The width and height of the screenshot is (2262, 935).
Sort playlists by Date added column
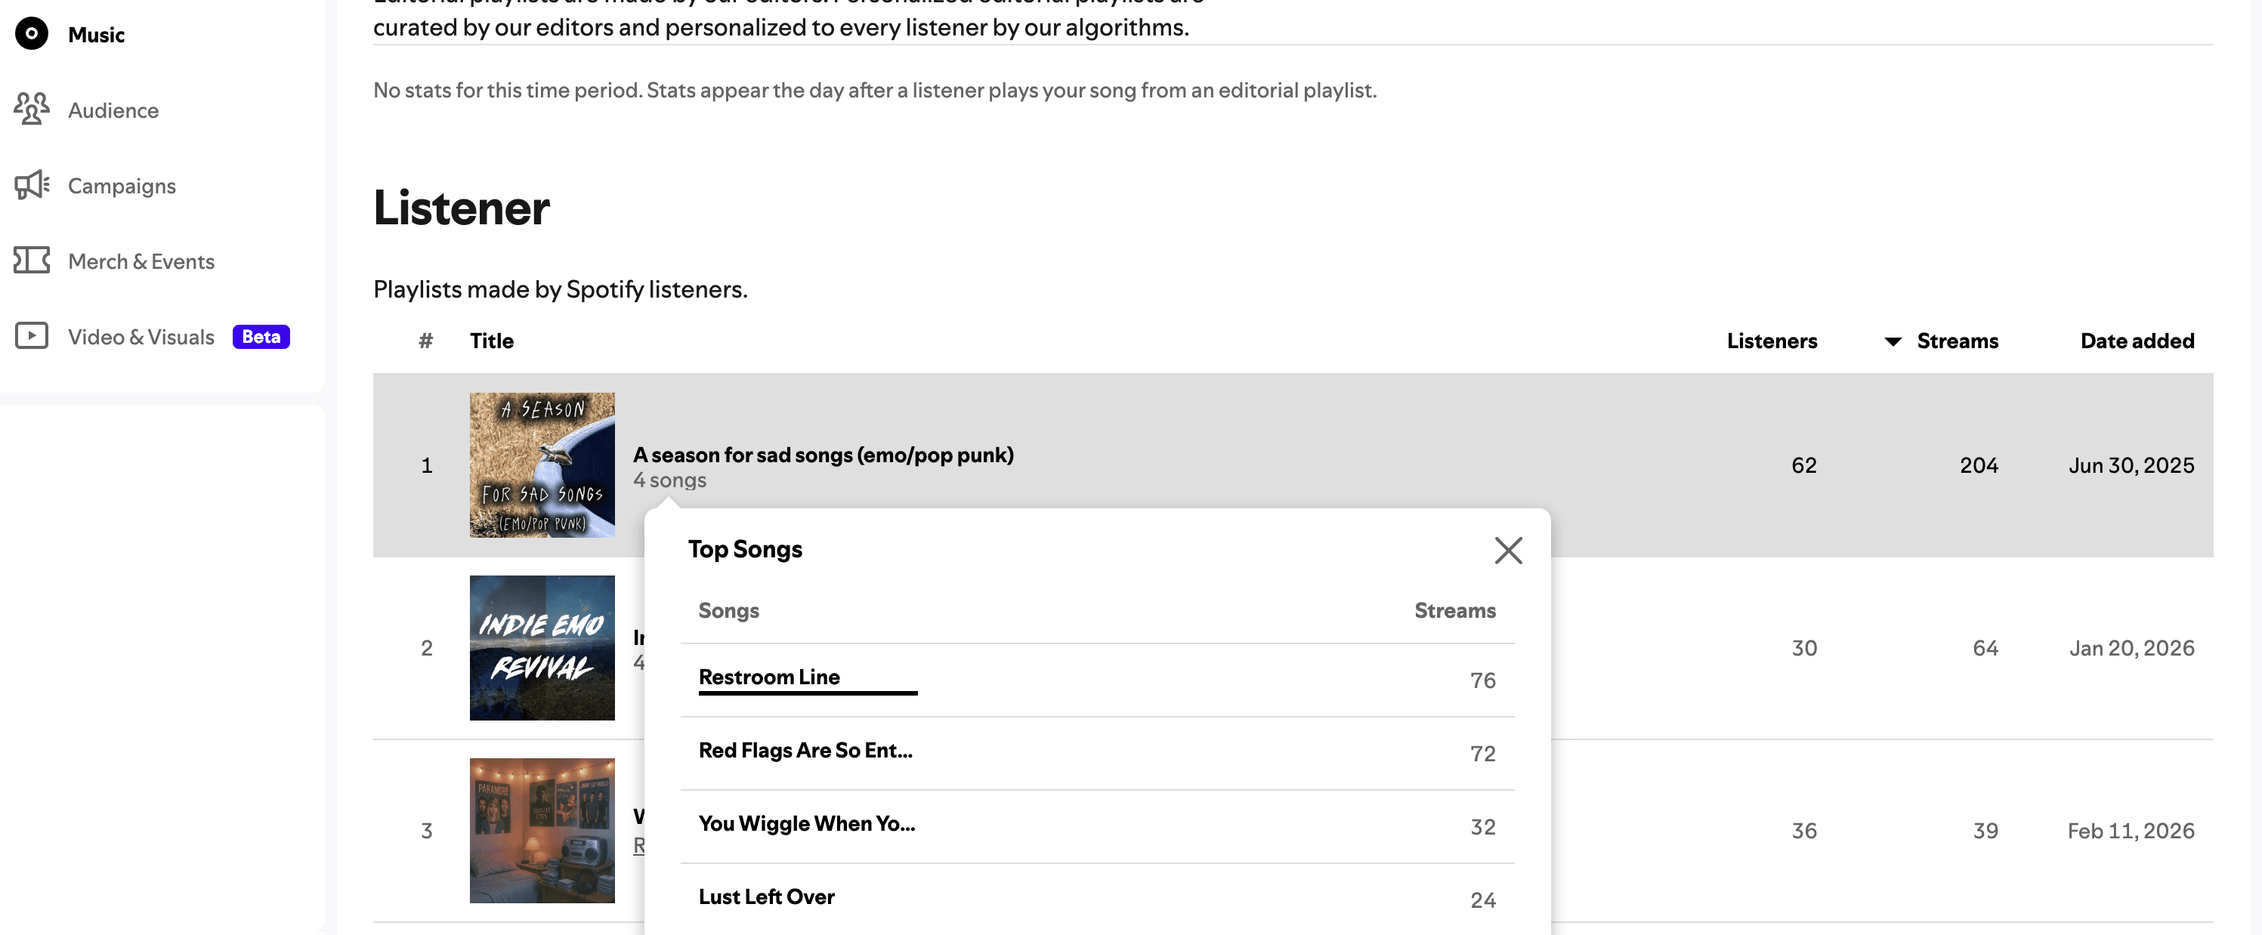tap(2137, 341)
